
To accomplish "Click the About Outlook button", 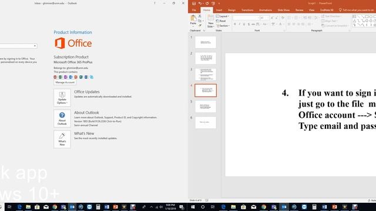I will tap(62, 118).
